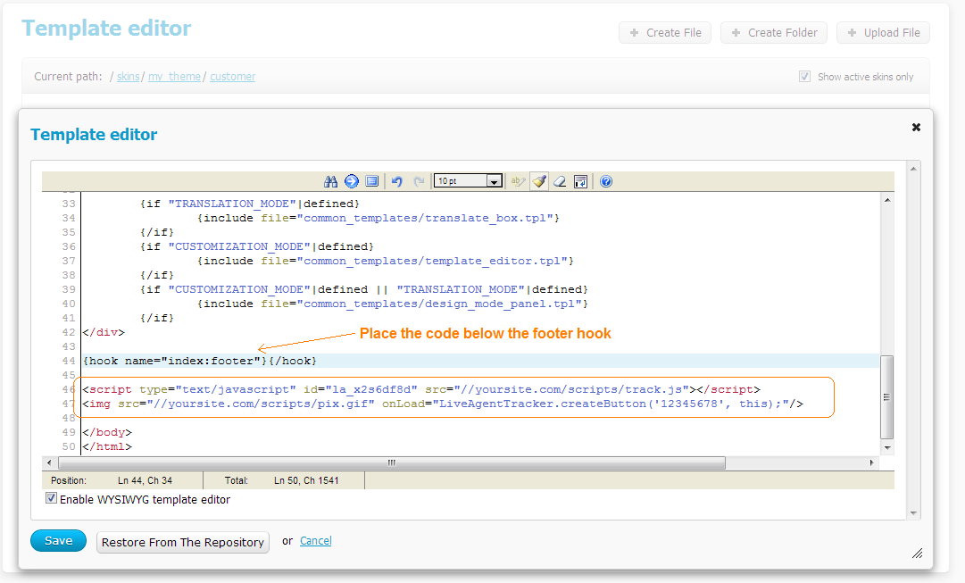Toggle syntax highlight brush icon

coord(539,181)
